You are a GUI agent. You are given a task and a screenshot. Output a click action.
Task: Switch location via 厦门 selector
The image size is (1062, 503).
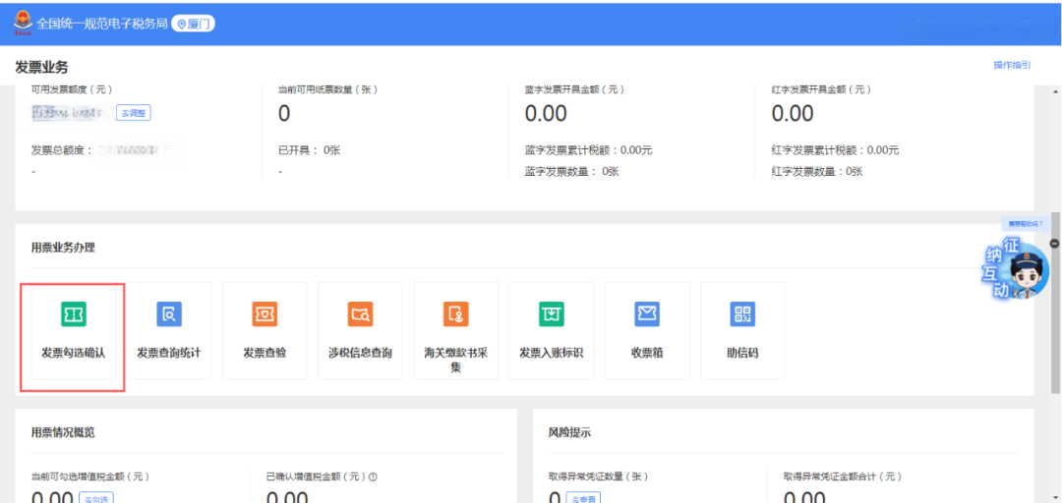tap(193, 24)
